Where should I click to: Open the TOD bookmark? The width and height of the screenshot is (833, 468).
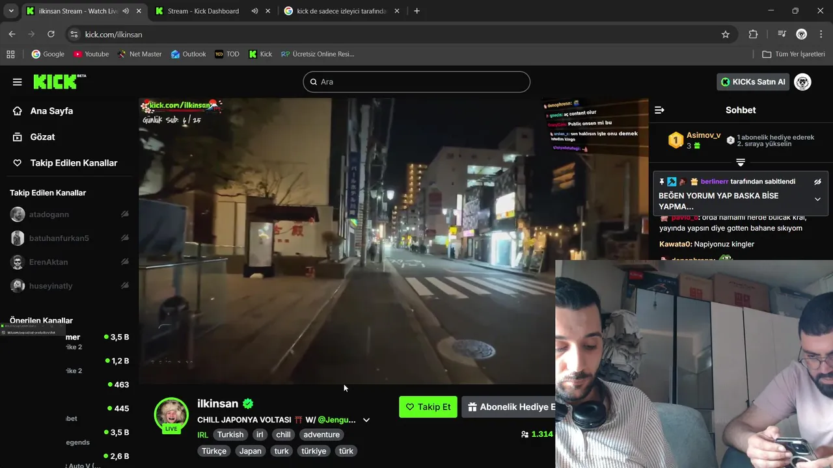coord(227,54)
